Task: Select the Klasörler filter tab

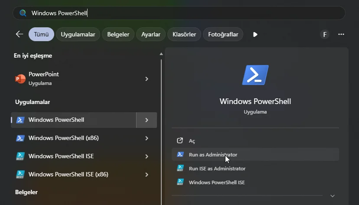Action: (184, 34)
